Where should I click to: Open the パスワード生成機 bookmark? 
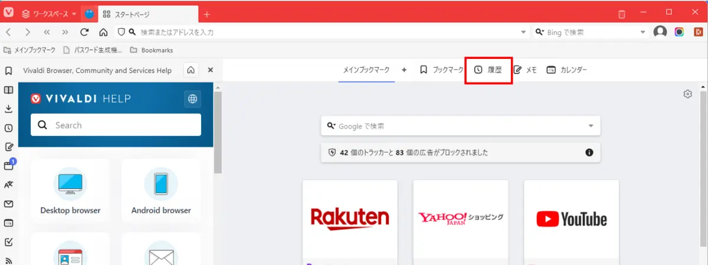(93, 50)
